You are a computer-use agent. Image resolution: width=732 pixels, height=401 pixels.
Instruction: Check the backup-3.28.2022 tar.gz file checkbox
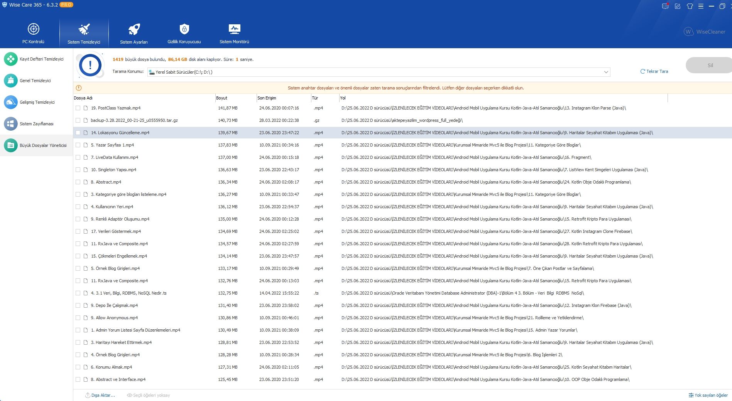coord(78,120)
